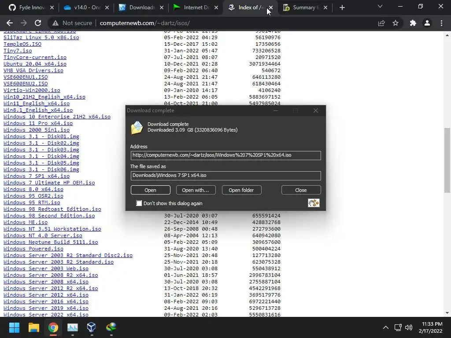Open the monitor chart app in taskbar
Screen dimensions: 451x338
tap(73, 327)
